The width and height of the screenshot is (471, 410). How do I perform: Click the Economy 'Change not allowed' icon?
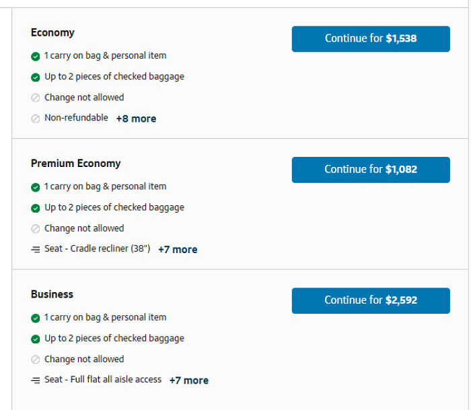(x=36, y=98)
